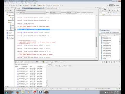The height and width of the screenshot is (94, 125).
Task: Click the query expression filter field
Action: point(31,64)
